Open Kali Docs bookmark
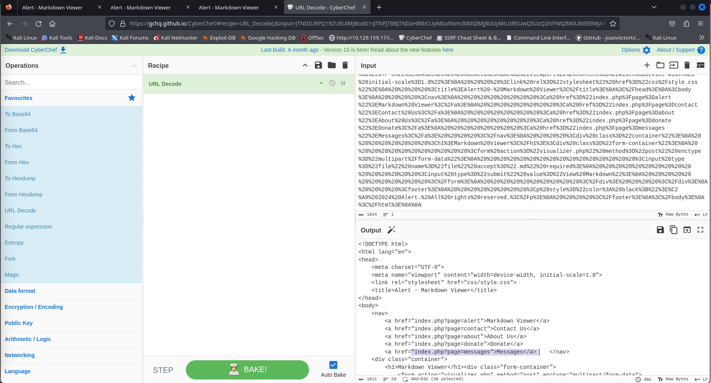This screenshot has width=711, height=383. coord(93,38)
